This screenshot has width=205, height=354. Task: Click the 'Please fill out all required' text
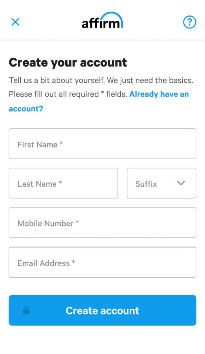(x=54, y=94)
